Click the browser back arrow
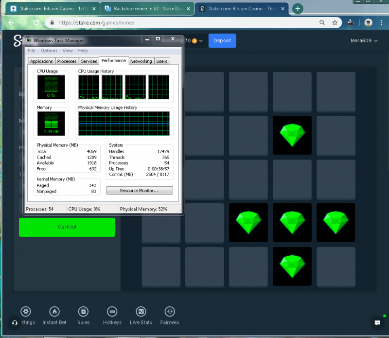 click(11, 22)
